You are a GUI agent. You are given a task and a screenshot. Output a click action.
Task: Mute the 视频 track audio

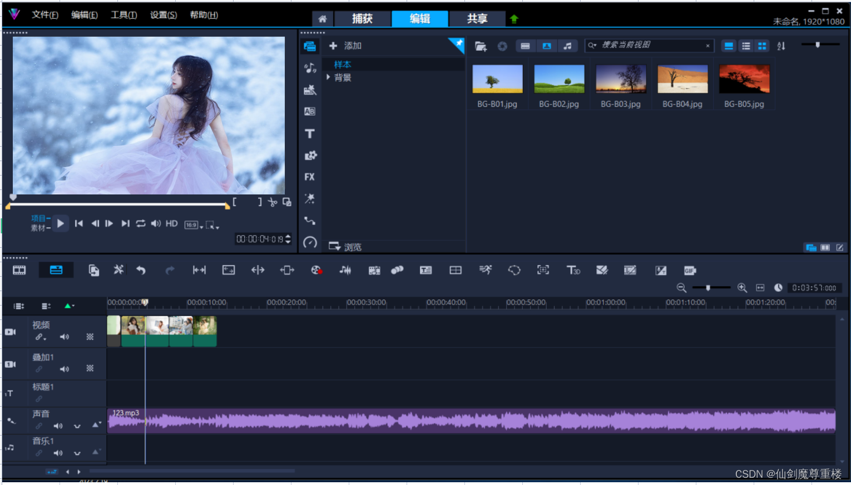pyautogui.click(x=65, y=337)
